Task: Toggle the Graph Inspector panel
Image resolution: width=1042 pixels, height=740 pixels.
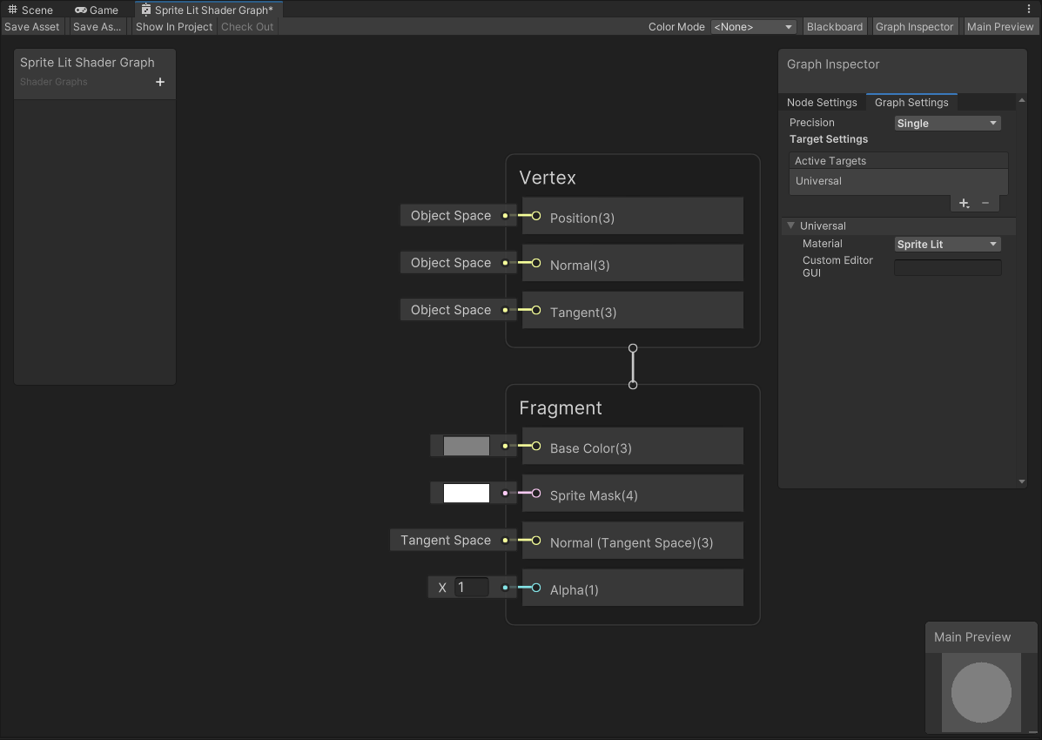Action: 914,27
